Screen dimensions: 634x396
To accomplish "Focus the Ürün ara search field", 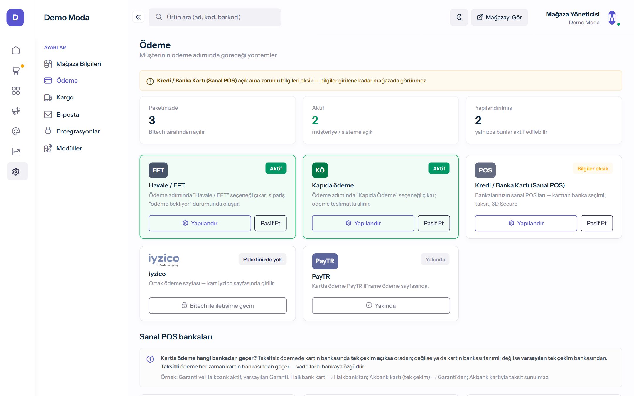I will coord(215,17).
